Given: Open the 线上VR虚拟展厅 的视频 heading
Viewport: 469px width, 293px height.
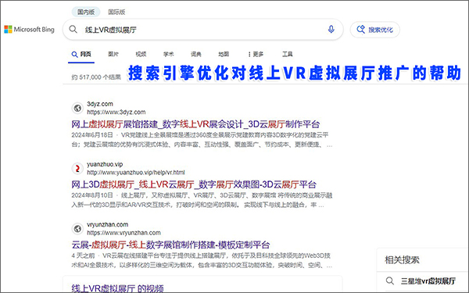Looking at the screenshot, I should 117,288.
